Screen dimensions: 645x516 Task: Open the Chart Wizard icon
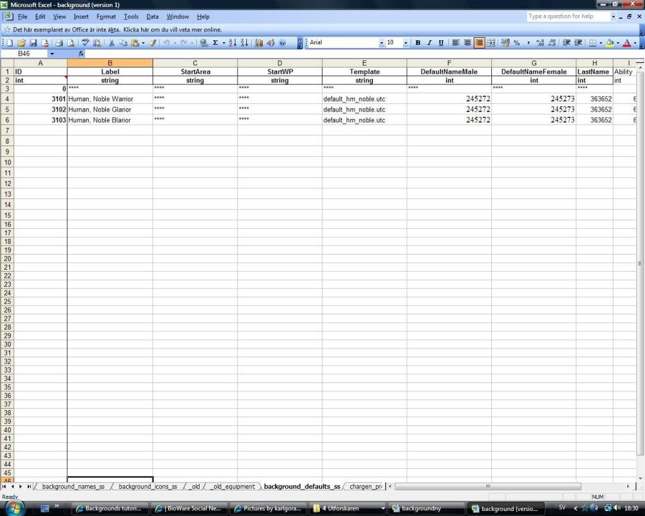[259, 43]
